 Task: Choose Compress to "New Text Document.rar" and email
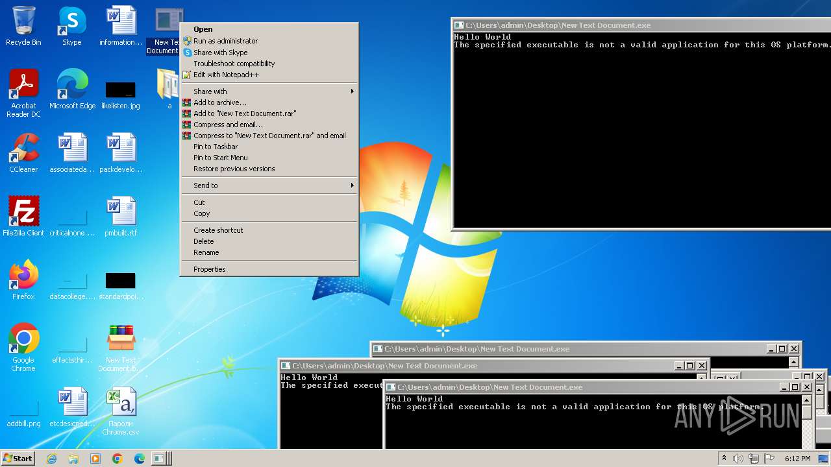coord(269,136)
